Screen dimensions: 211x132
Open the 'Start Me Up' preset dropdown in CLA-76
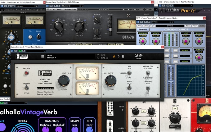click(x=72, y=6)
